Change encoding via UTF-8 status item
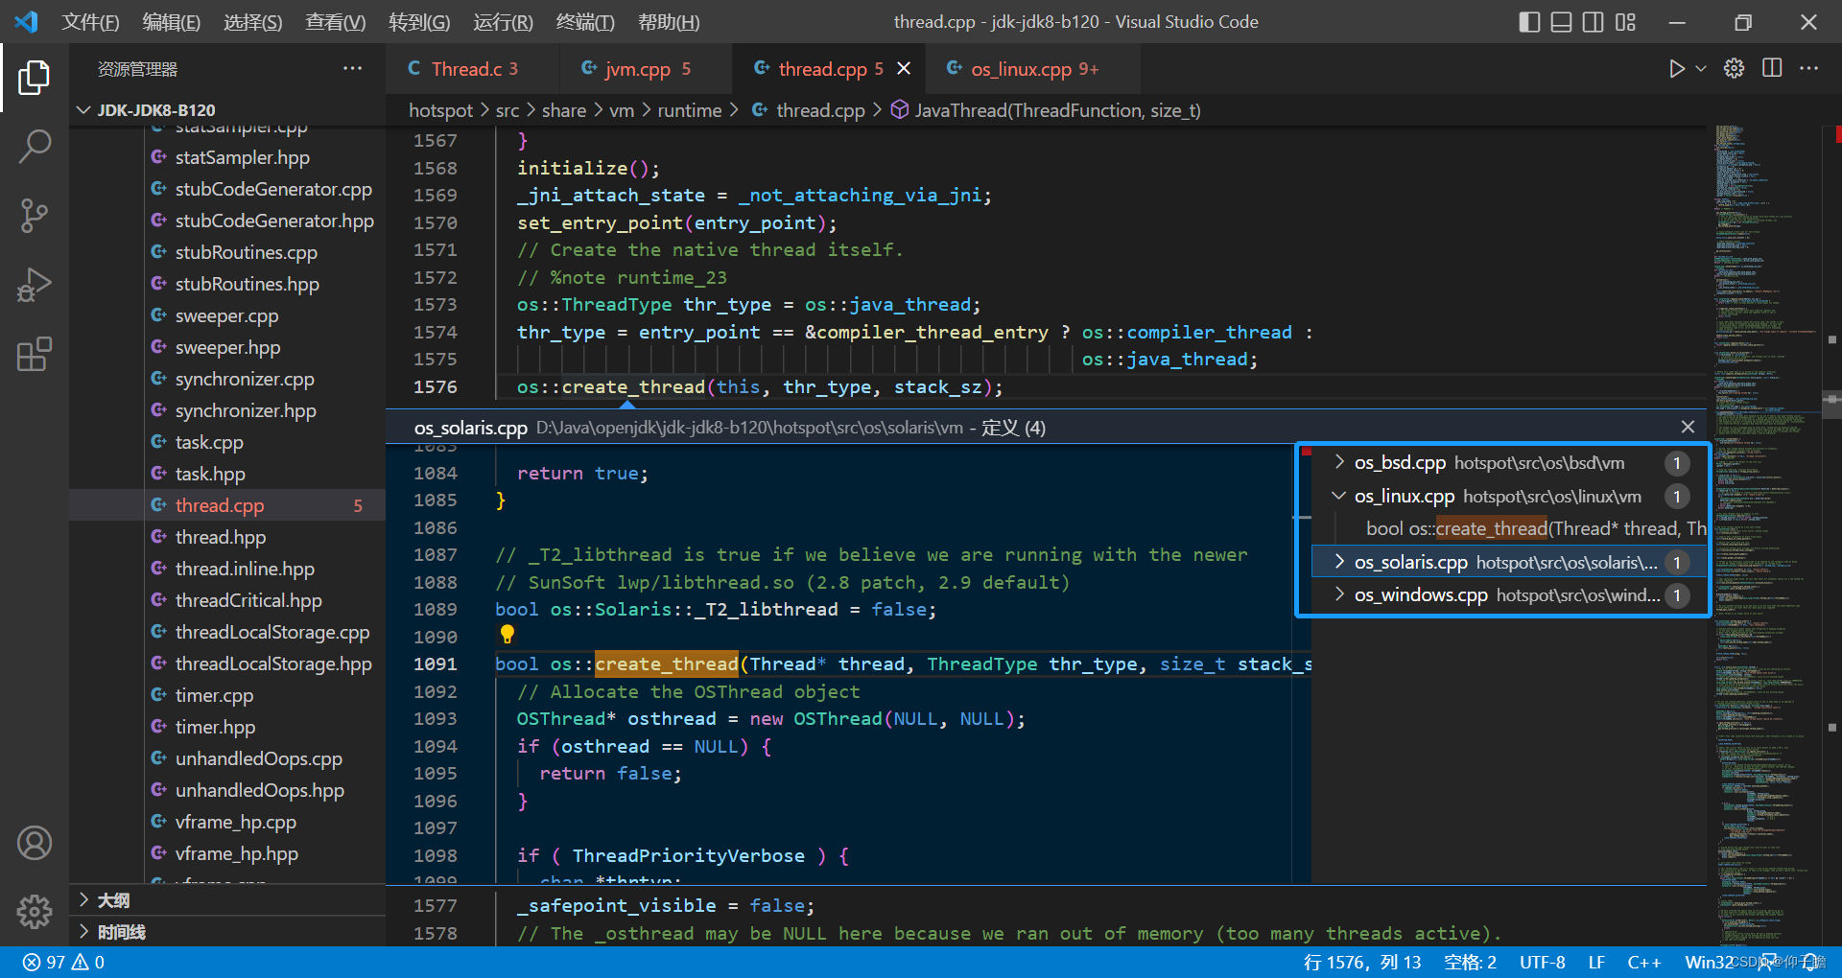1842x978 pixels. [x=1542, y=962]
